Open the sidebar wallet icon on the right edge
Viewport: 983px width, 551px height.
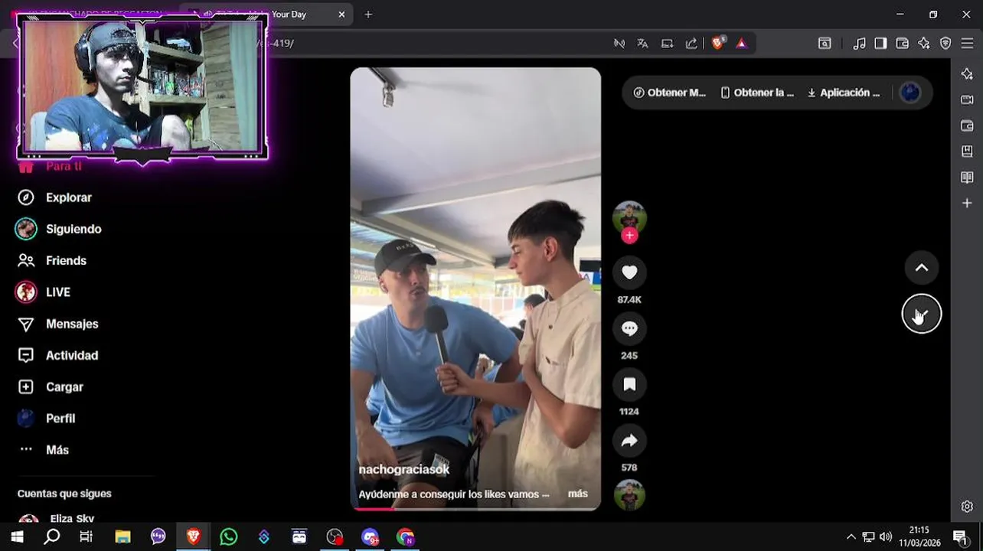tap(967, 126)
